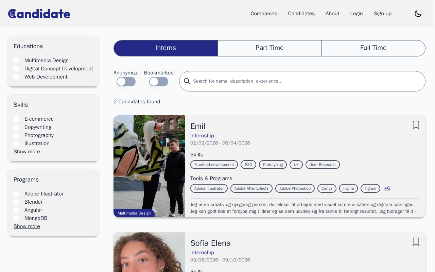The image size is (435, 272).
Task: Select the Full Time tab
Action: (373, 48)
